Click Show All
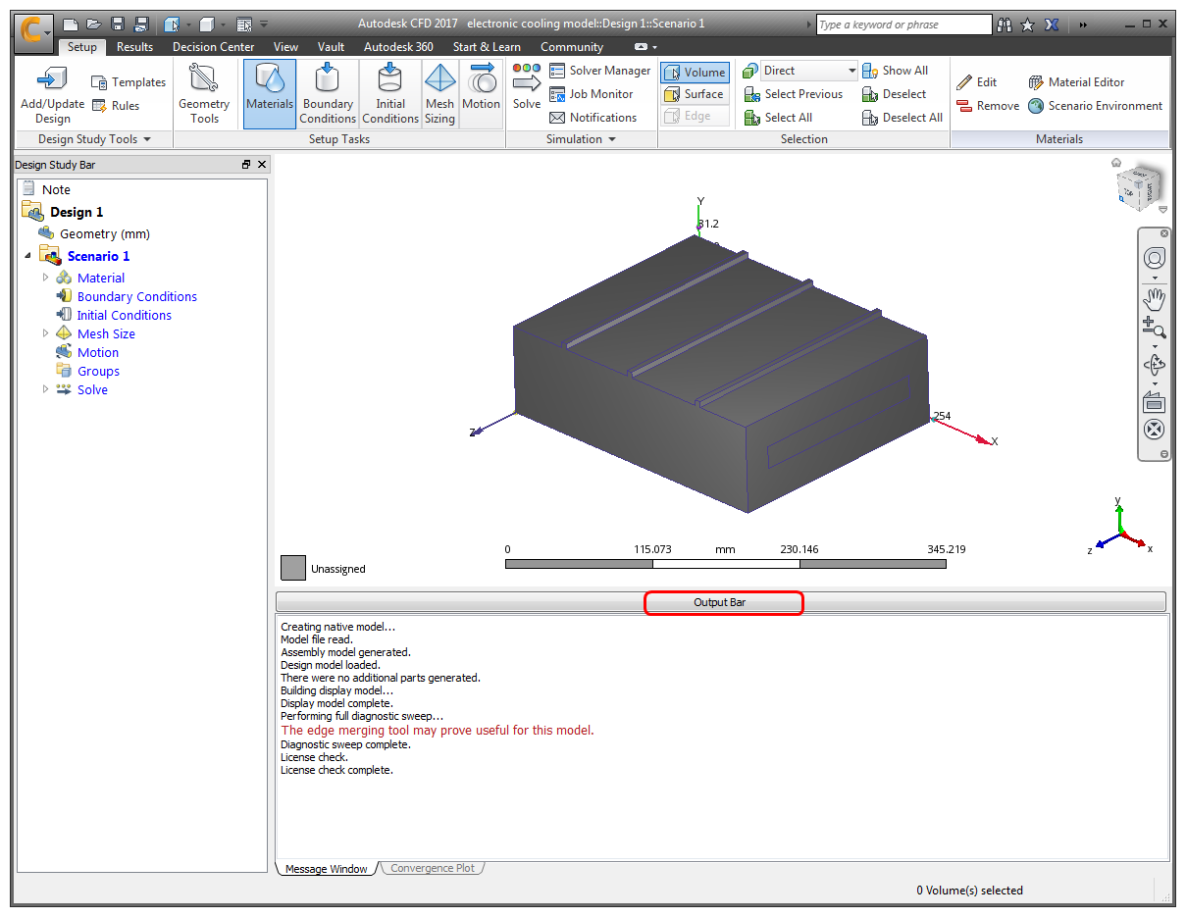The image size is (1186, 917). (x=895, y=71)
